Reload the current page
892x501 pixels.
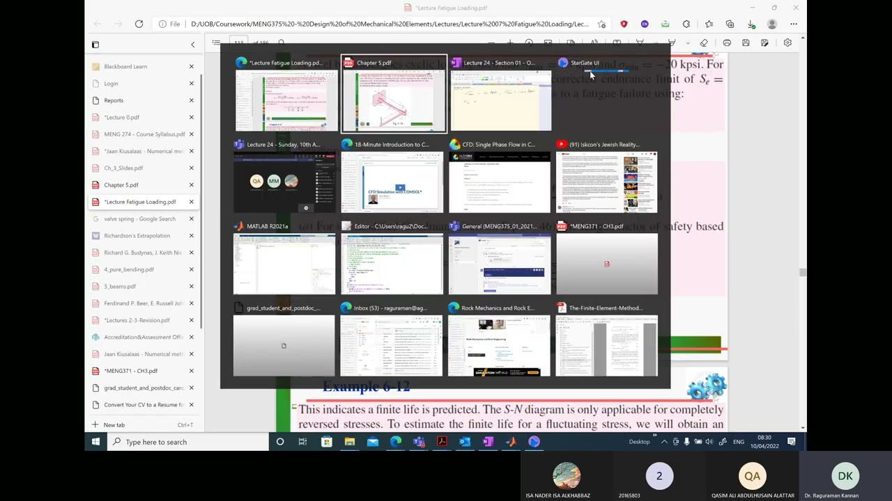point(139,24)
